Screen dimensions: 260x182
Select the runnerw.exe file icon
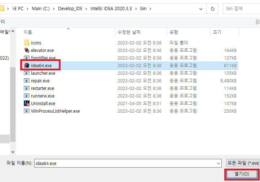(x=27, y=96)
